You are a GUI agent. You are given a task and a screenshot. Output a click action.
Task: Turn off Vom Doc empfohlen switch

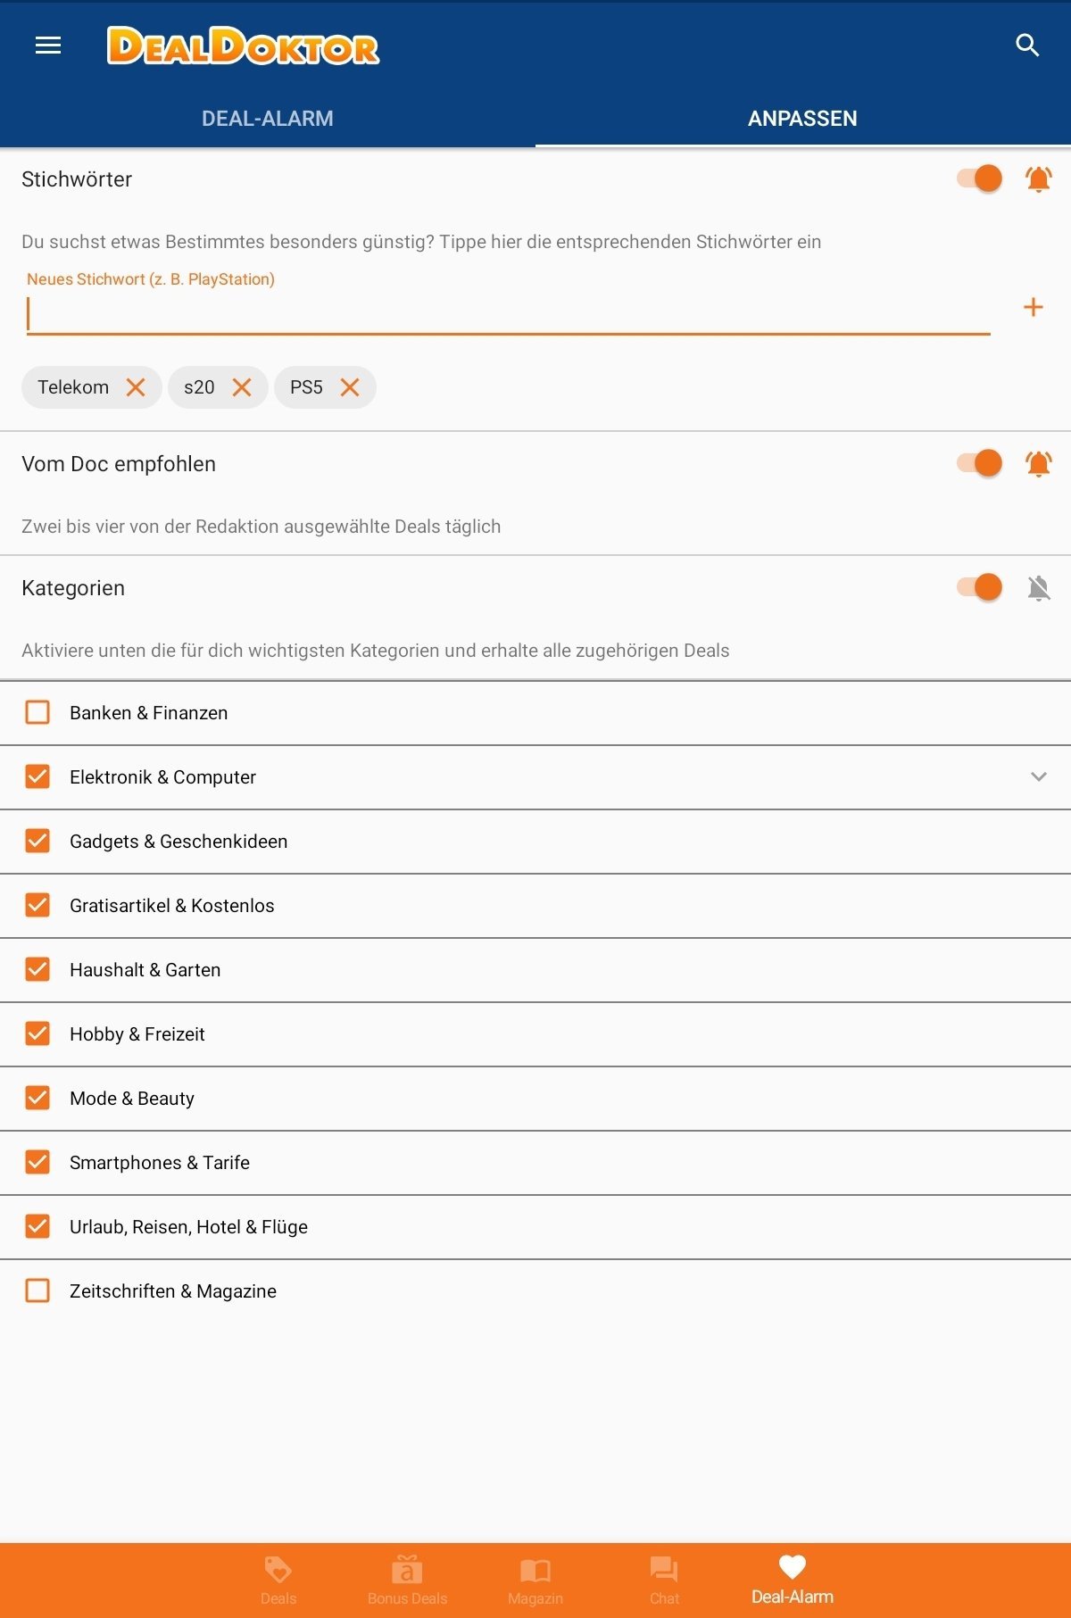[979, 463]
